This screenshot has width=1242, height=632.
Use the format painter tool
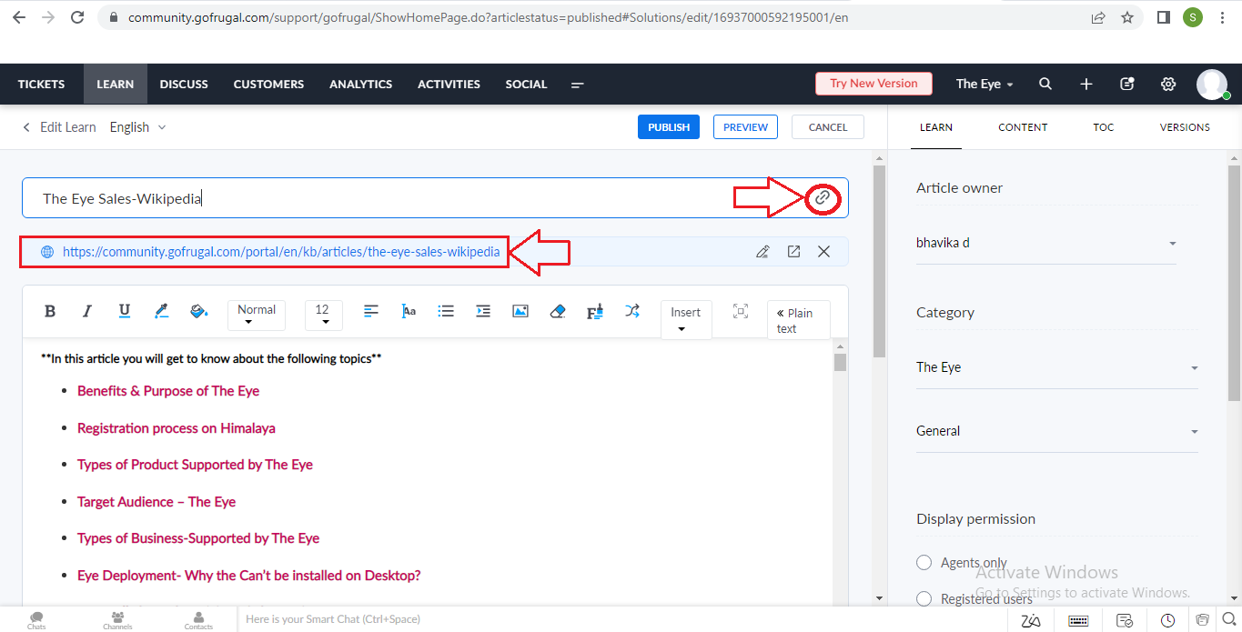click(595, 312)
